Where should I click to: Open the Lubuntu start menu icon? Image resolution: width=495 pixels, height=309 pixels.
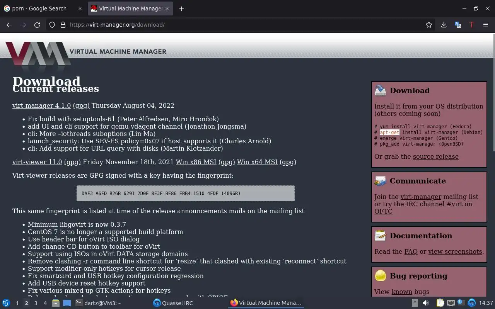coord(6,303)
